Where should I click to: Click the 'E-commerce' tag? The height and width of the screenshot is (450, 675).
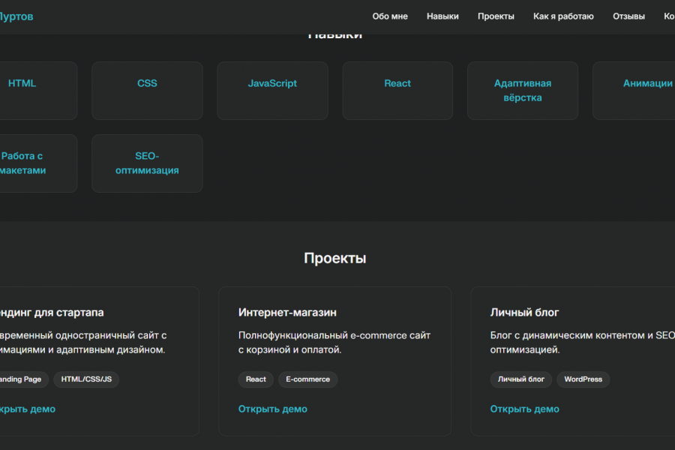(307, 379)
